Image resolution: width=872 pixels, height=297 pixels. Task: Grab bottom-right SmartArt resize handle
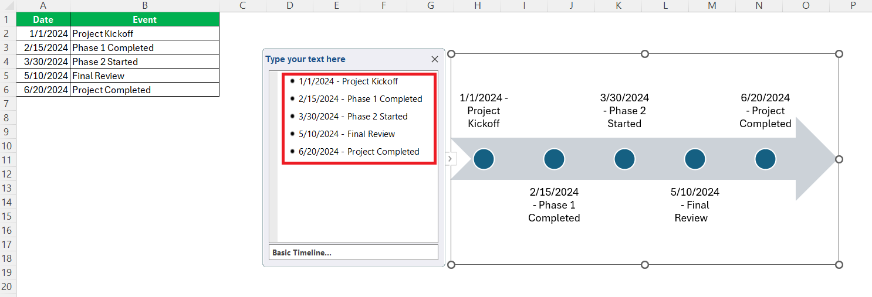(839, 265)
